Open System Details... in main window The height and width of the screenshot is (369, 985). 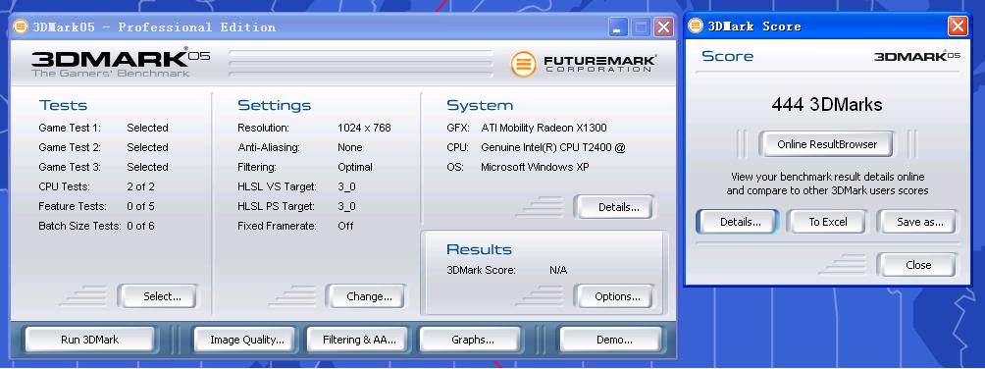(614, 207)
